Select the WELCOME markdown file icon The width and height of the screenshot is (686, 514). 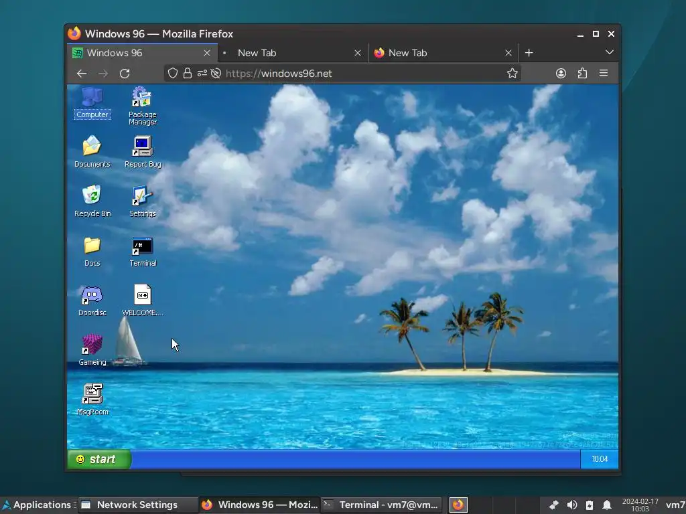click(x=143, y=301)
